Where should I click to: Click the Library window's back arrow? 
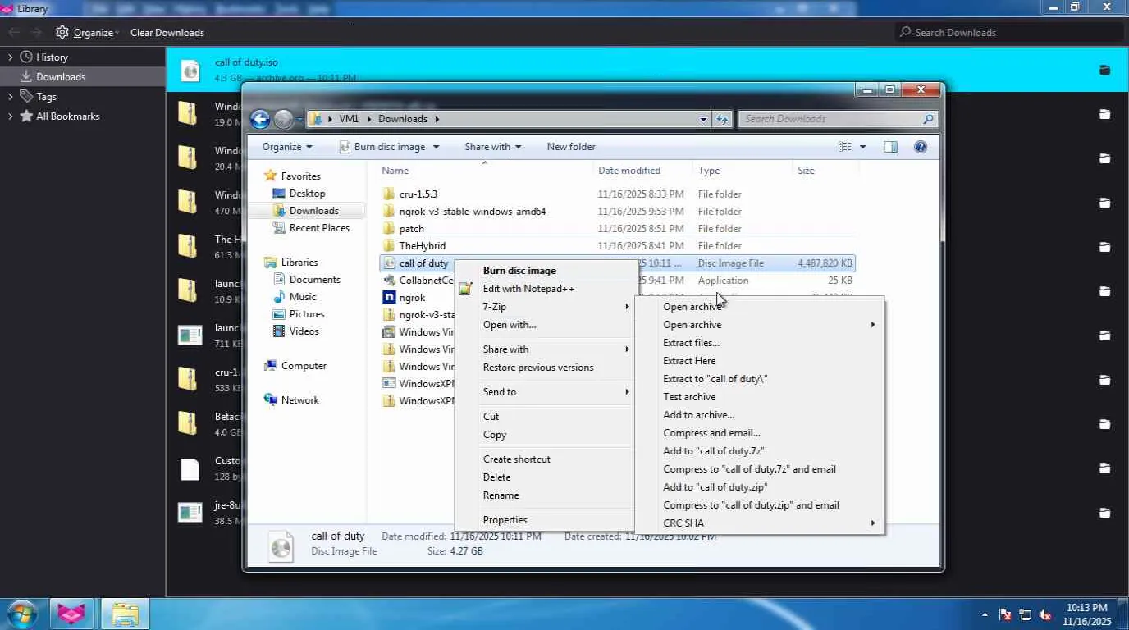[14, 32]
